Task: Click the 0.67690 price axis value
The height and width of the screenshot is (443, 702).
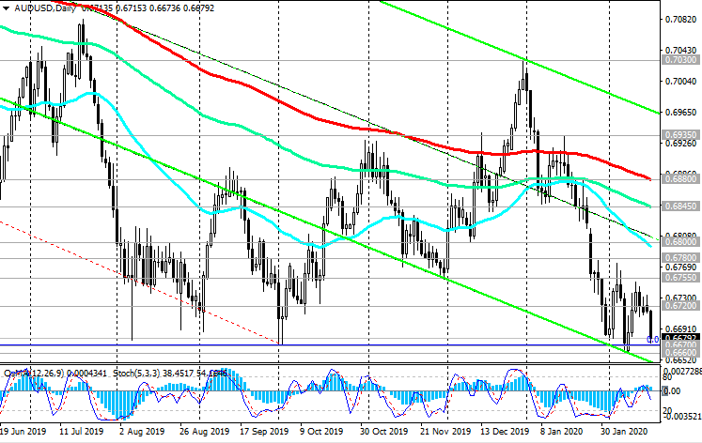Action: pos(681,267)
